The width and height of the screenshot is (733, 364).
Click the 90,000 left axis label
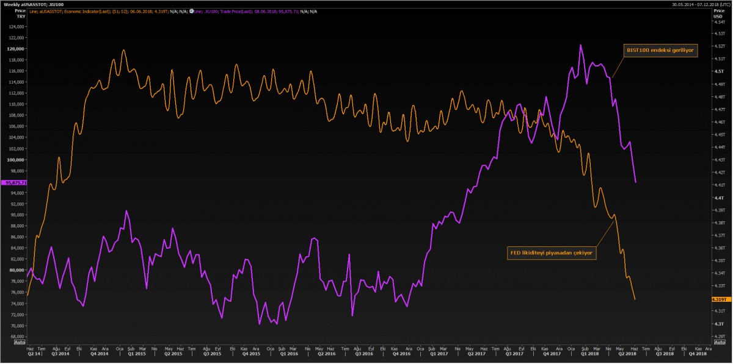click(x=16, y=215)
